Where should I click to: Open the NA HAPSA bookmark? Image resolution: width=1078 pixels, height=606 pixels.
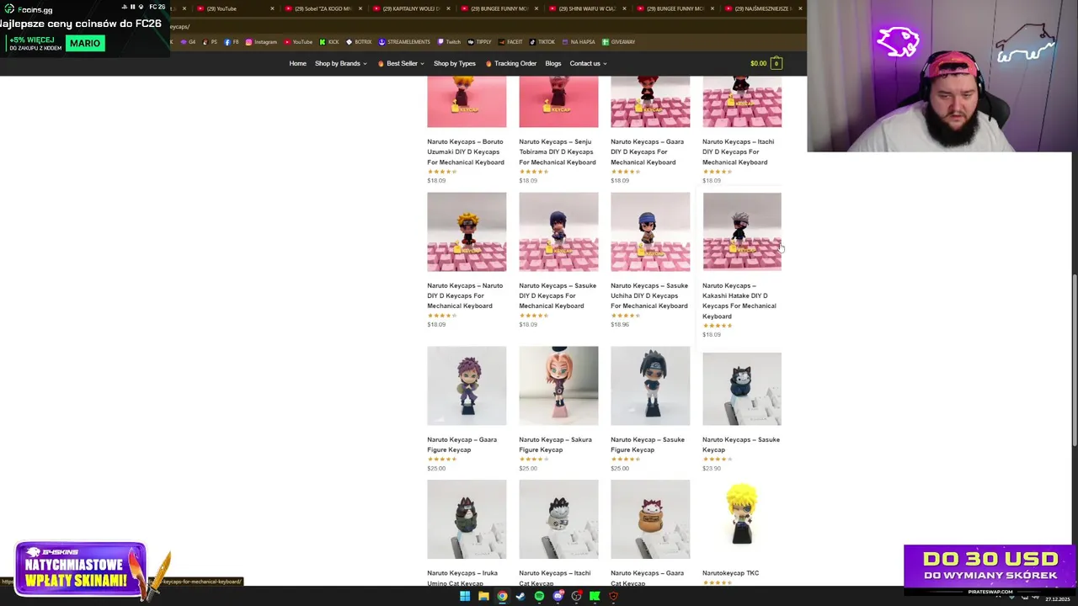click(x=578, y=42)
